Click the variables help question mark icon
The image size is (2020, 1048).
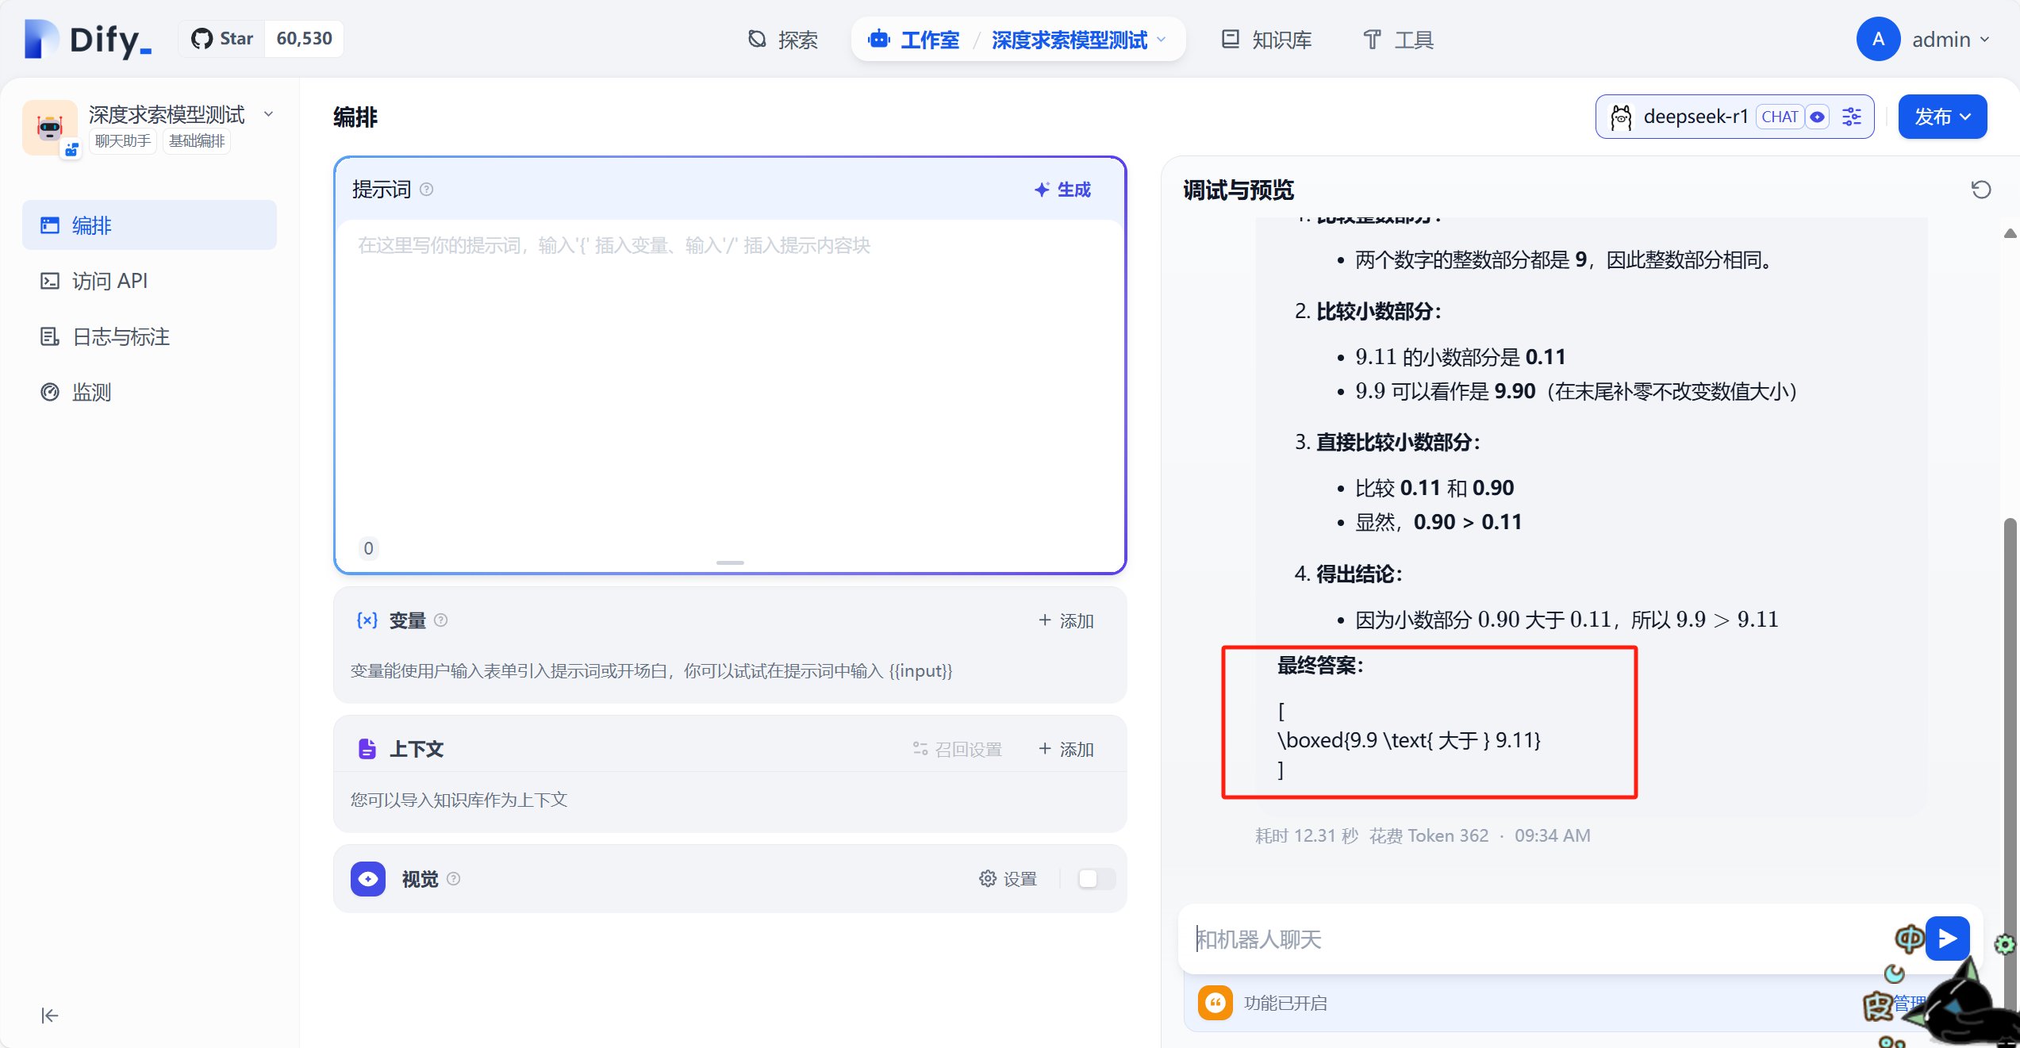click(441, 620)
